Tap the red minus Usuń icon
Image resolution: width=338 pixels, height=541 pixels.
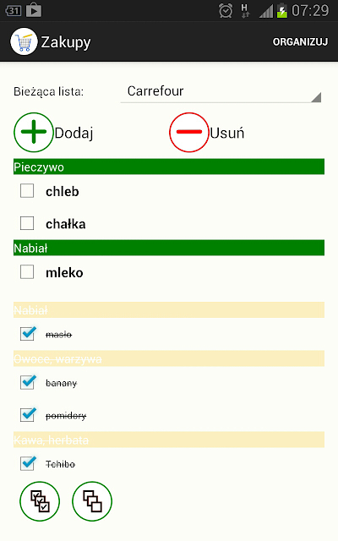click(188, 132)
